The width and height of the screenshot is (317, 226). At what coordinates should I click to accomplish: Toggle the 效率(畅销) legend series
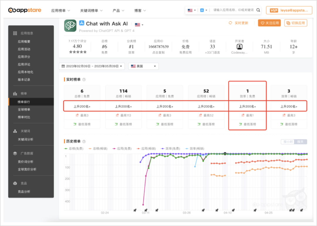(195, 149)
